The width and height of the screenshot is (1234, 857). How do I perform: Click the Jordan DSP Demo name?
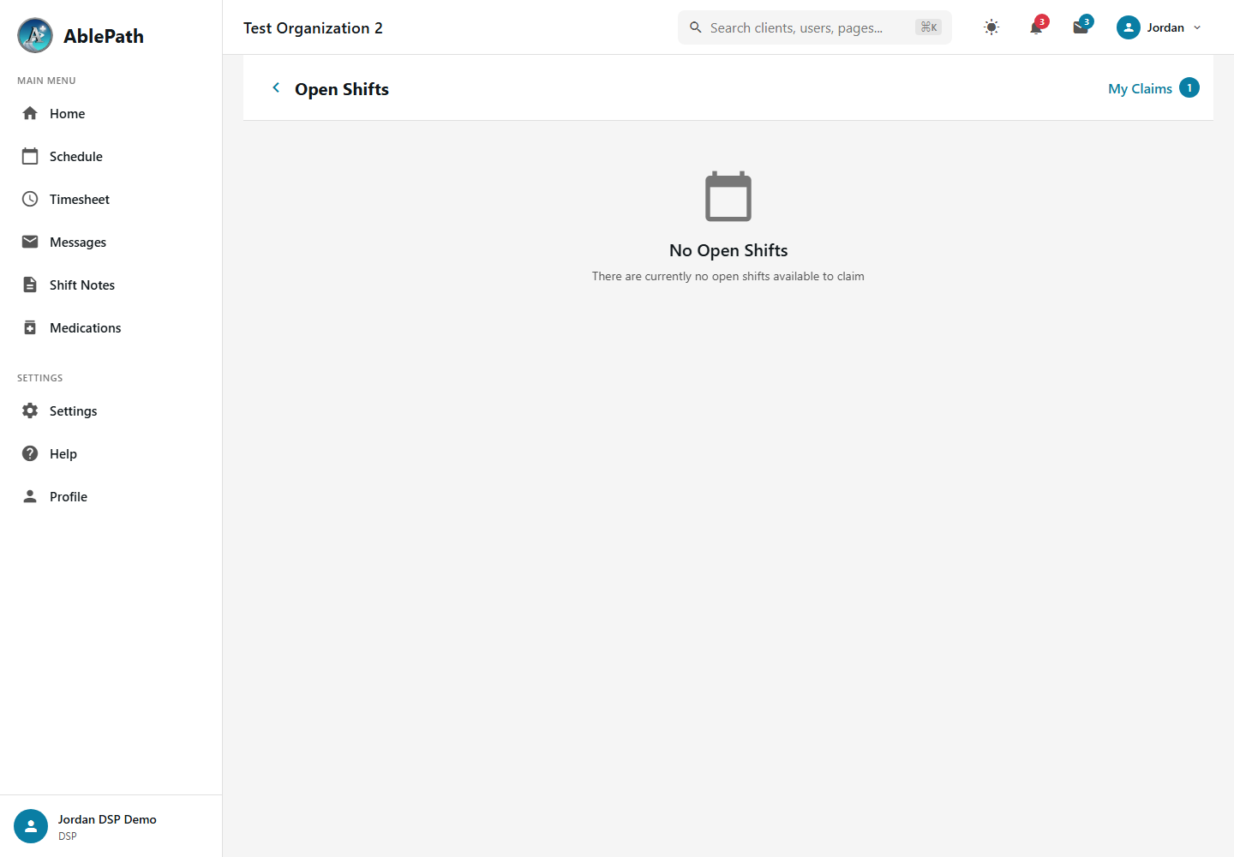(107, 819)
